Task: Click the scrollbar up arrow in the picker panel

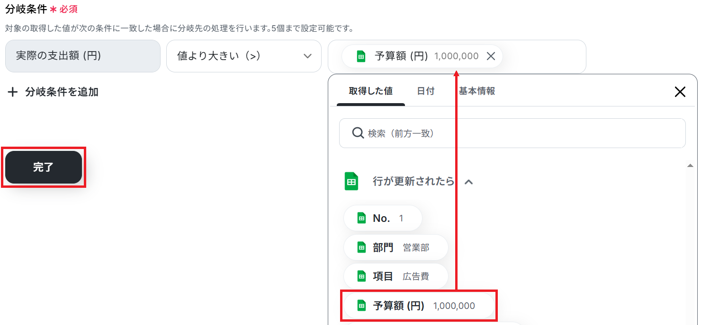Action: point(690,165)
